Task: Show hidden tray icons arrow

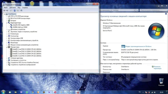Action: pyautogui.click(x=143, y=92)
